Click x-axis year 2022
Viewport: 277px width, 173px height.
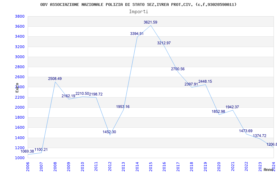(x=246, y=166)
